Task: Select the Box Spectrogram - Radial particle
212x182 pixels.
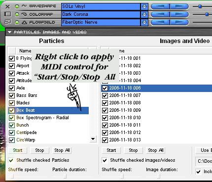Action: [42, 118]
